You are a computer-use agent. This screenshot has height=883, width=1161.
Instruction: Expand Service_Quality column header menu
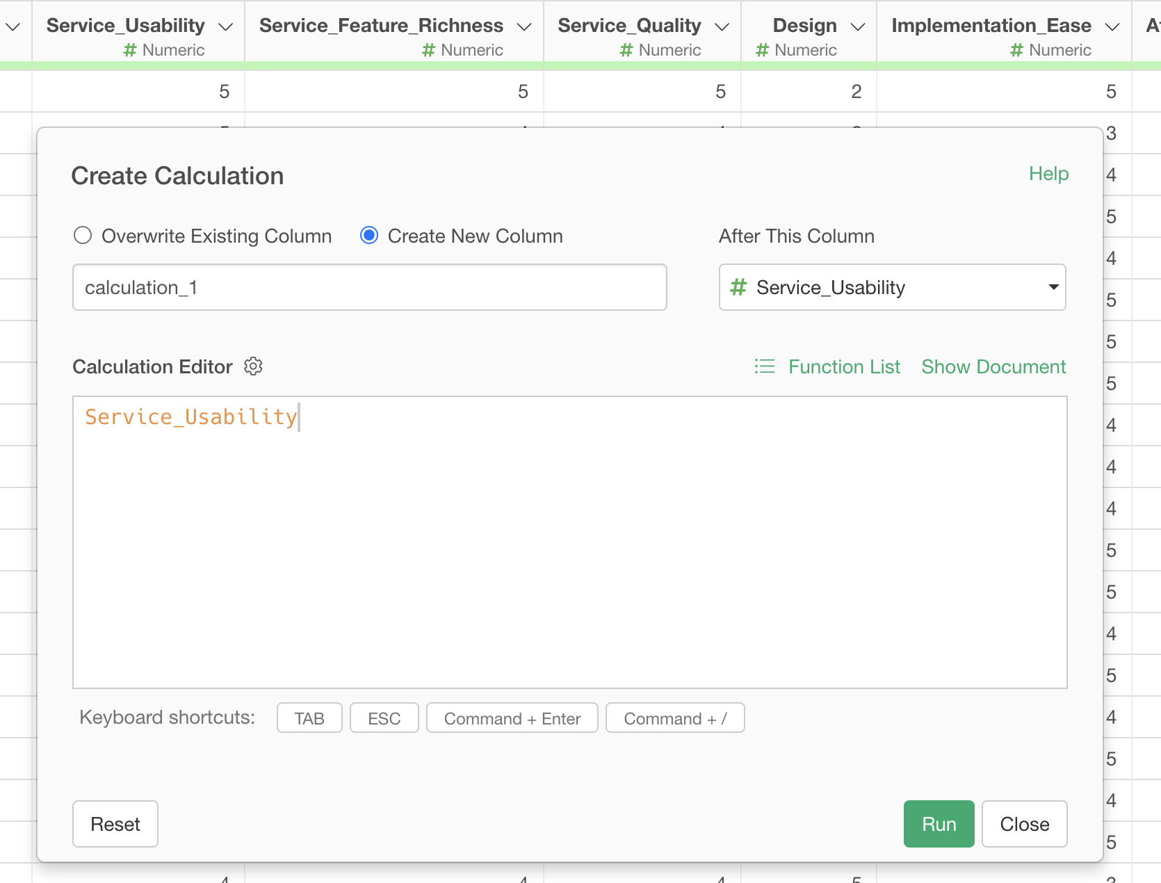tap(722, 26)
